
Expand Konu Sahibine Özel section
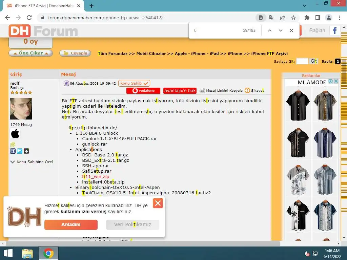pyautogui.click(x=32, y=162)
